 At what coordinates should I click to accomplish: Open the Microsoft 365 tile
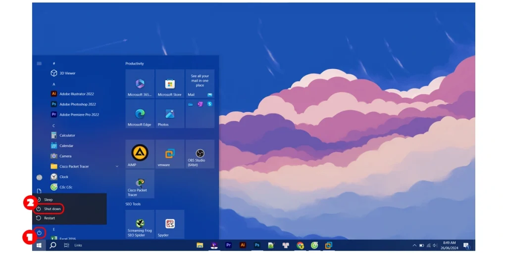[x=140, y=84]
